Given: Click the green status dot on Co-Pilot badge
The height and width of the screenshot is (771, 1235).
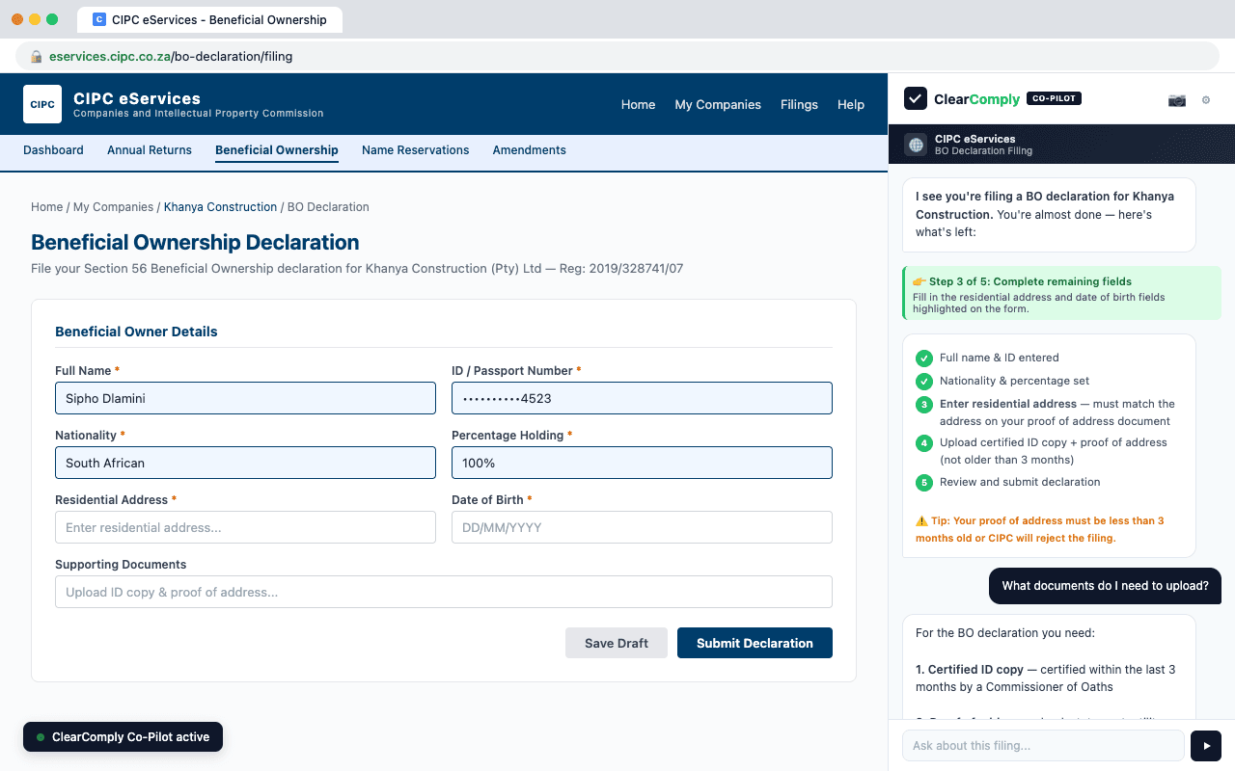Looking at the screenshot, I should click(x=41, y=737).
